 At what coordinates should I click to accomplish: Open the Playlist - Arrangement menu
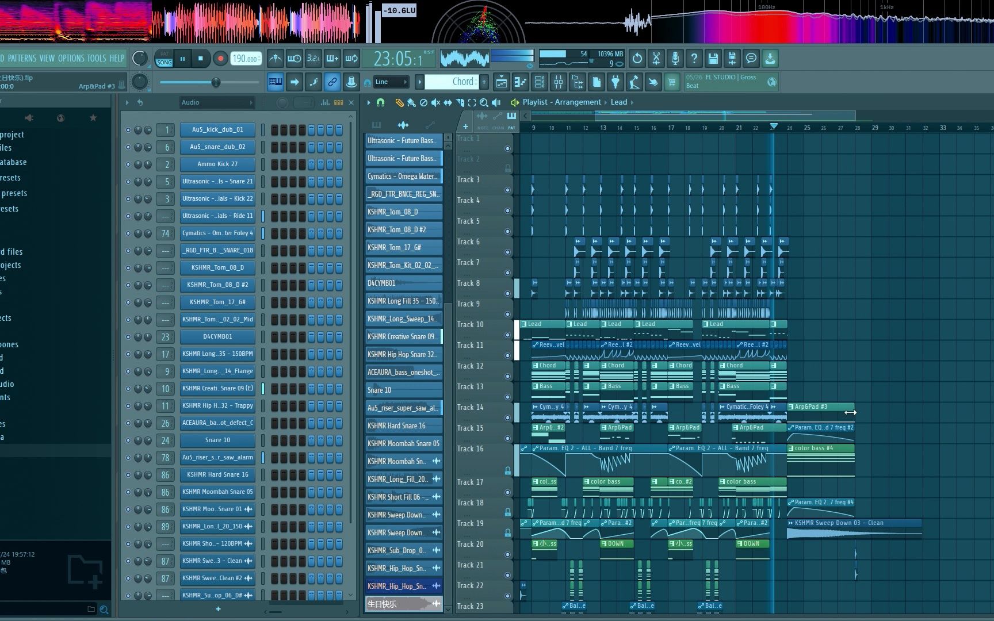click(x=561, y=102)
